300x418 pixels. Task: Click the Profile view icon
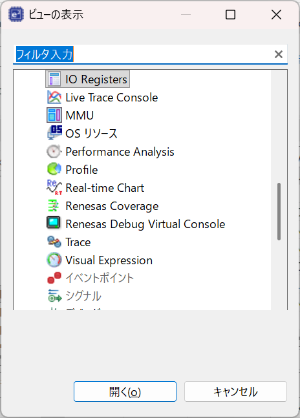(x=54, y=169)
